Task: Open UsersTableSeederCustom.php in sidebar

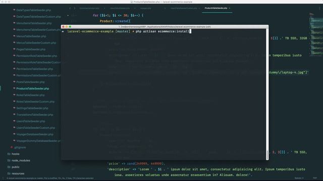Action: point(35,128)
